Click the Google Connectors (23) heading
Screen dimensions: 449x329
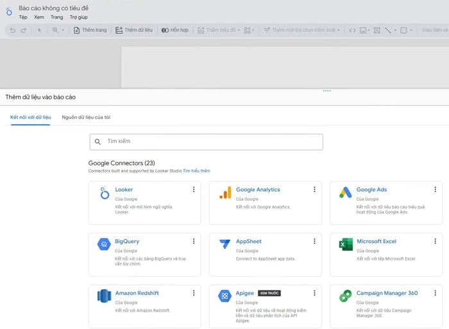pyautogui.click(x=122, y=163)
